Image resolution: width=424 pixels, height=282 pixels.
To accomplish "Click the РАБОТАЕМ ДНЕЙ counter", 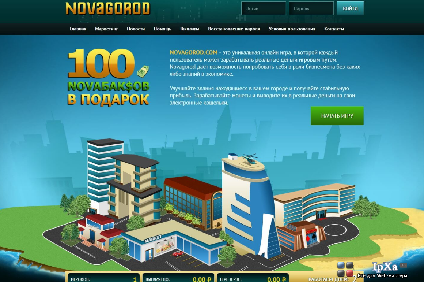I will pyautogui.click(x=333, y=279).
